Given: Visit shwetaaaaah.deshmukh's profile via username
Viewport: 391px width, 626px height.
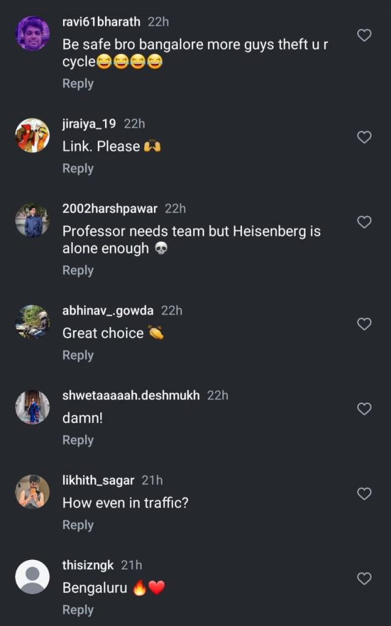Looking at the screenshot, I should 131,396.
